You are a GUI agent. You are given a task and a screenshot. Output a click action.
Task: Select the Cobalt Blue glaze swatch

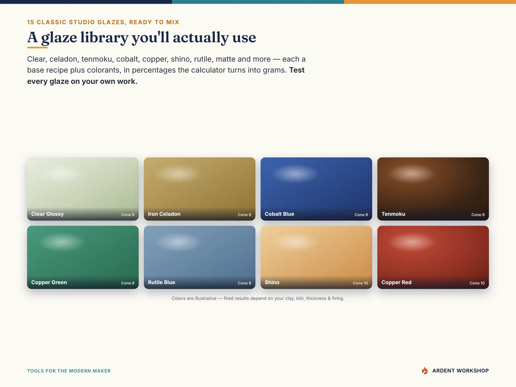pyautogui.click(x=316, y=189)
